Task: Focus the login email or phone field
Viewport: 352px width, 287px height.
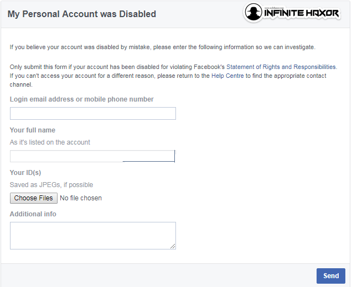Action: 93,114
